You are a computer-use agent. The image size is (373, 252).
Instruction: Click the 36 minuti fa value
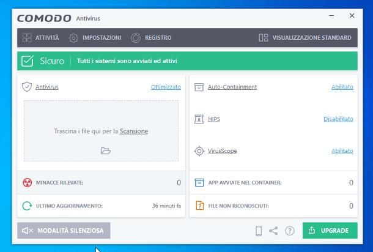(166, 206)
